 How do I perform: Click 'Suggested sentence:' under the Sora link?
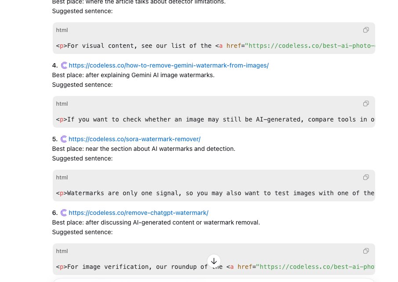coord(82,158)
